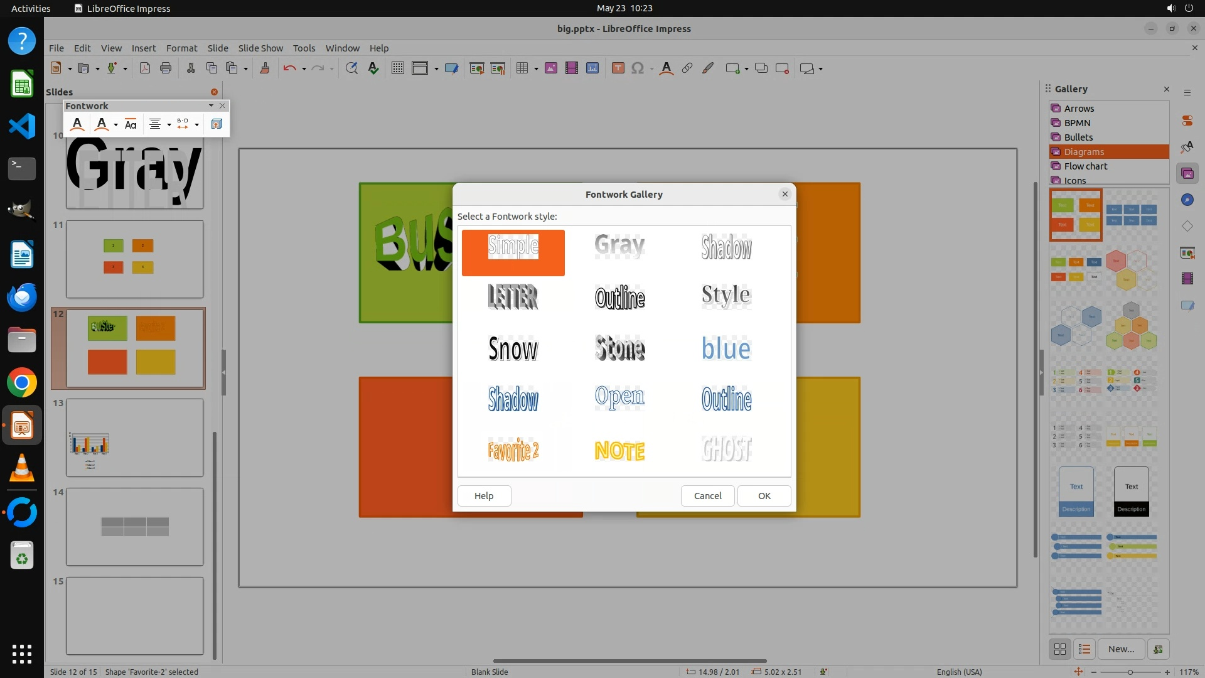
Task: Toggle Extrusion in Fontwork toolbar
Action: 217,124
